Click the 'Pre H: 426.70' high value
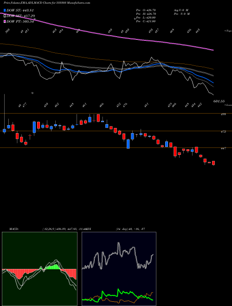Viewport: 232px width, 306px height. tap(146, 14)
